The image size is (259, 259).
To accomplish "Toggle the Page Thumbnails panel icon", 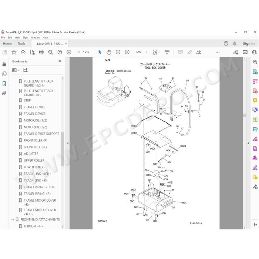I will (4, 74).
